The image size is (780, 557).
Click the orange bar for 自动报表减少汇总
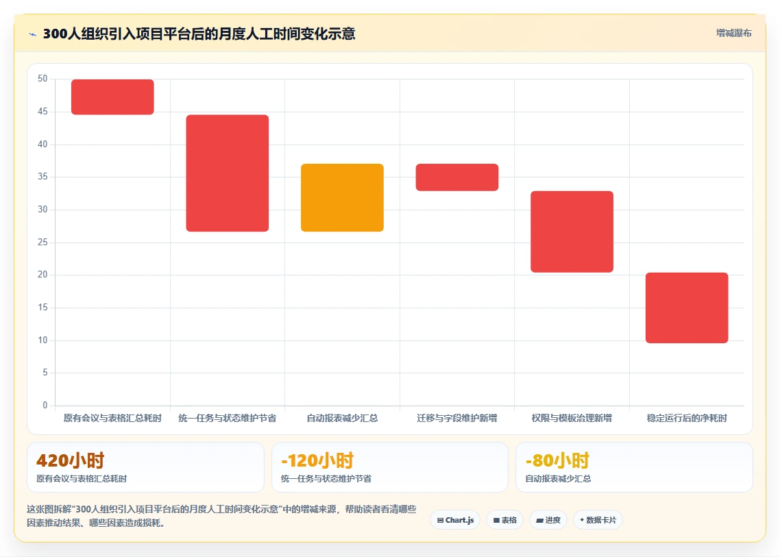(x=342, y=197)
